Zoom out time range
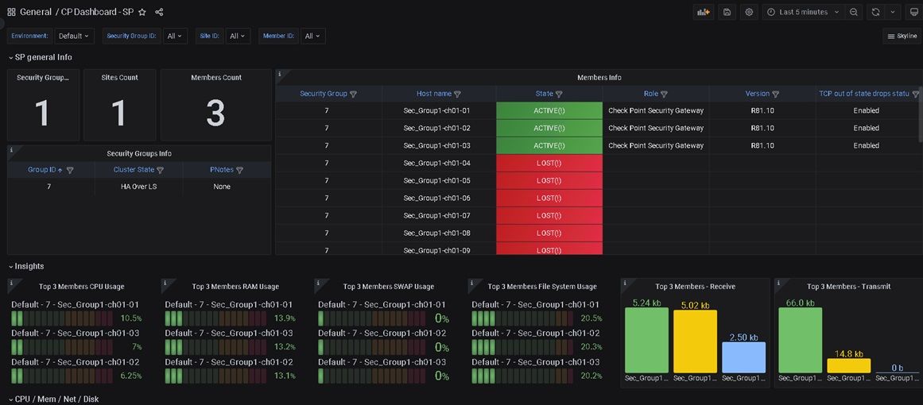This screenshot has width=923, height=405. [854, 12]
